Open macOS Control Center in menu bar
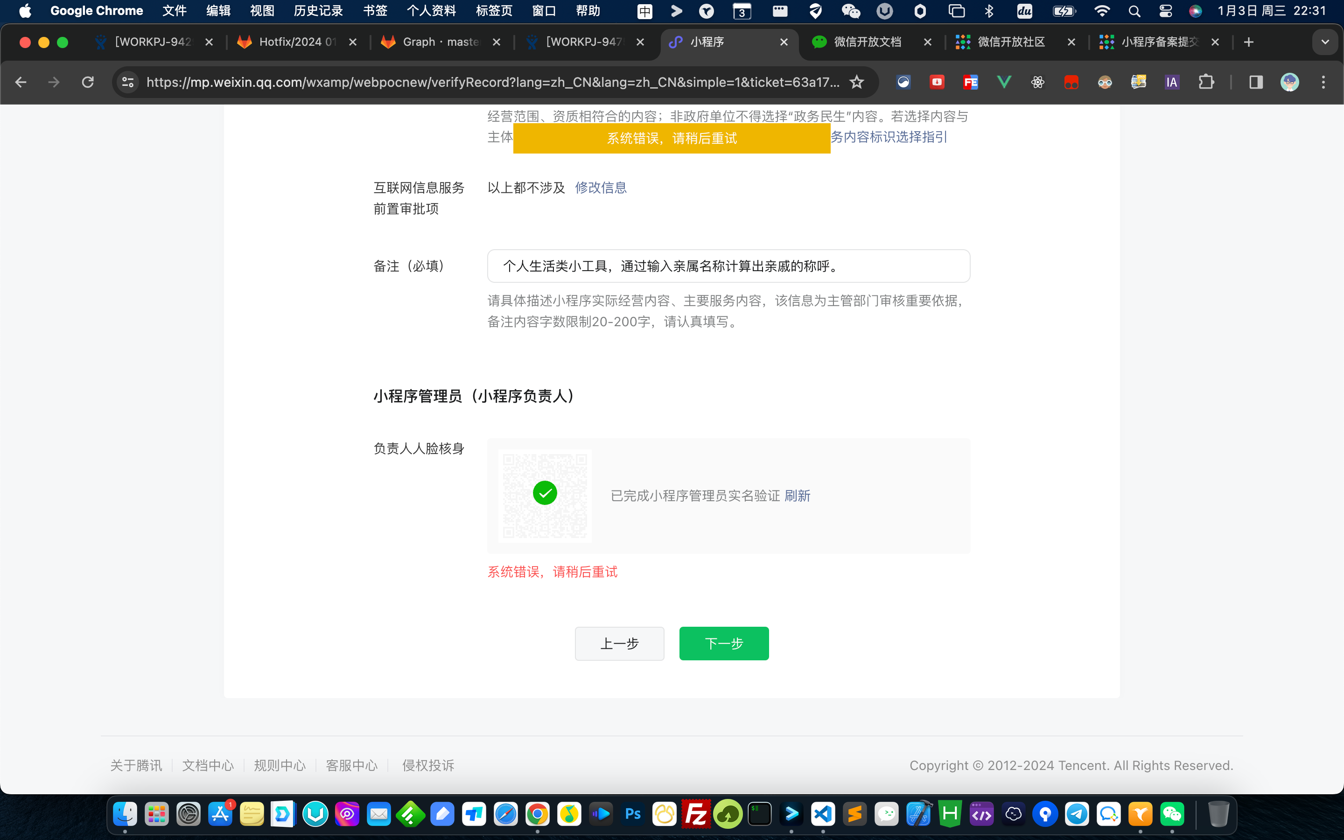 pyautogui.click(x=1165, y=11)
